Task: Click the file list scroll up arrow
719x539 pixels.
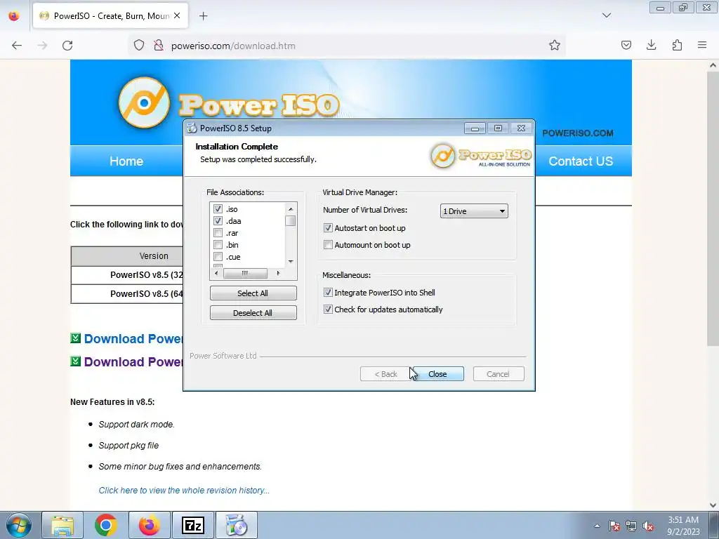Action: [x=290, y=209]
